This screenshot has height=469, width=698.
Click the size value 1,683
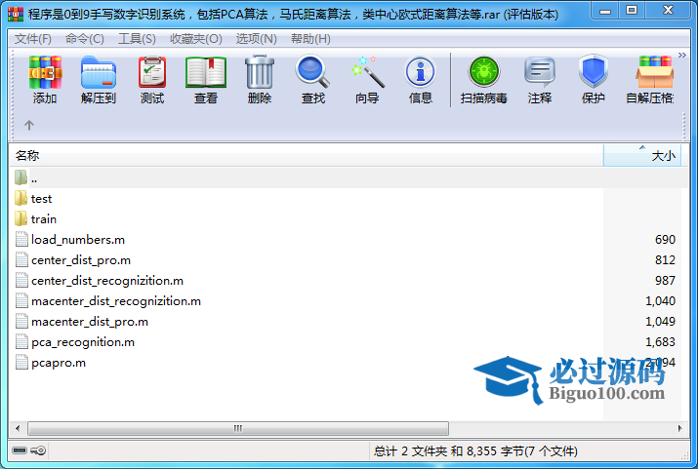pos(660,342)
